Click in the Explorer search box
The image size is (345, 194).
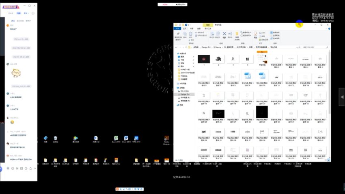tap(315, 47)
